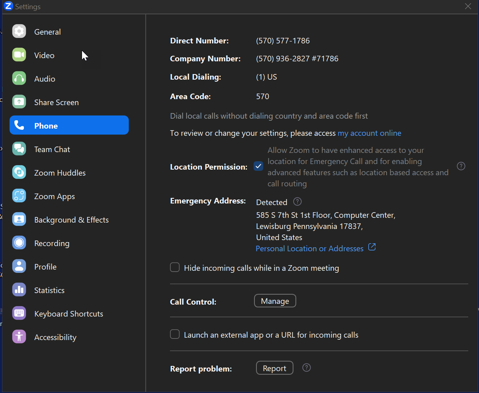Image resolution: width=479 pixels, height=393 pixels.
Task: Click the Profile person icon
Action: pyautogui.click(x=19, y=266)
